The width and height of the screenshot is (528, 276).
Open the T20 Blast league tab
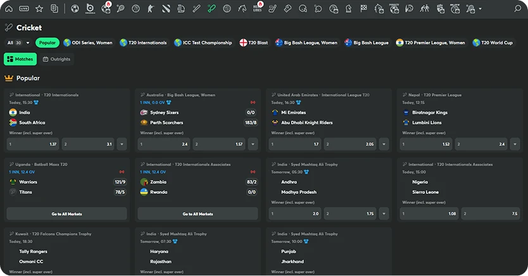click(x=254, y=42)
